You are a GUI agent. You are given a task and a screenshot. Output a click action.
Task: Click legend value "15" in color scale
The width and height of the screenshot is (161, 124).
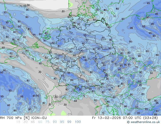(18, 122)
